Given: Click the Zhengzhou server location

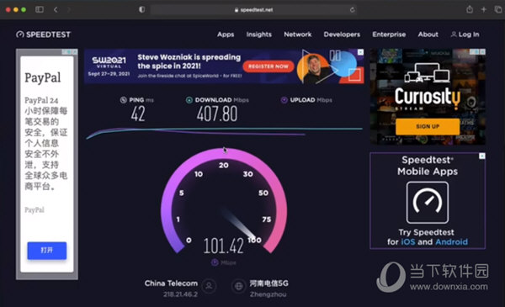Looking at the screenshot, I should pos(268,294).
